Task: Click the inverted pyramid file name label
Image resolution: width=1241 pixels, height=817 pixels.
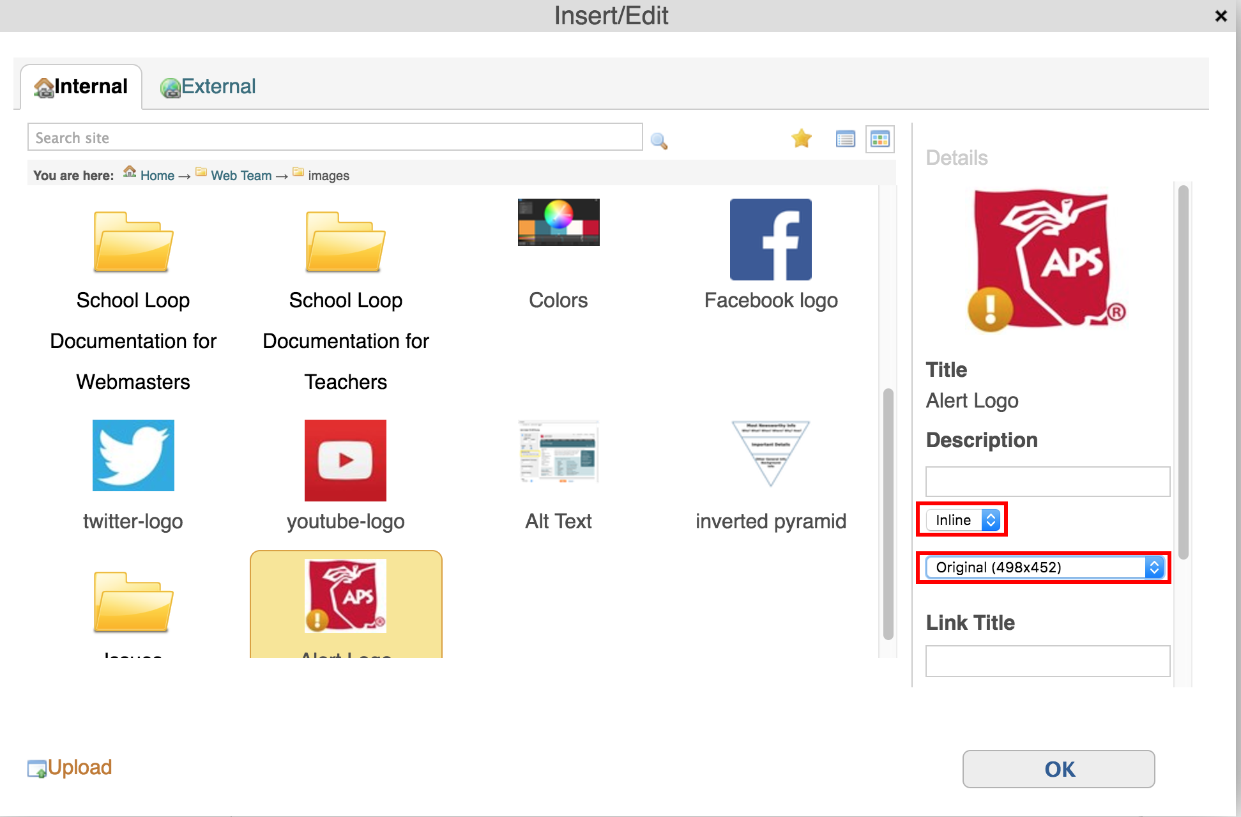Action: (771, 521)
